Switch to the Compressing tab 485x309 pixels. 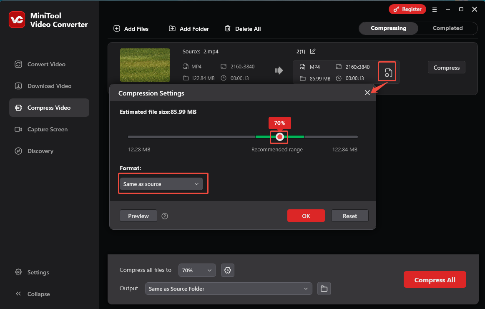(x=389, y=28)
